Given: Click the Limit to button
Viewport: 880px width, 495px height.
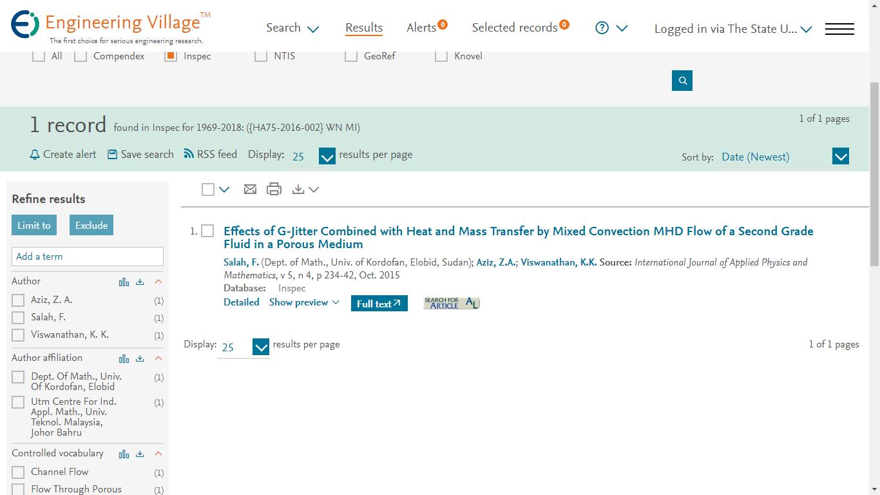Looking at the screenshot, I should 34,225.
